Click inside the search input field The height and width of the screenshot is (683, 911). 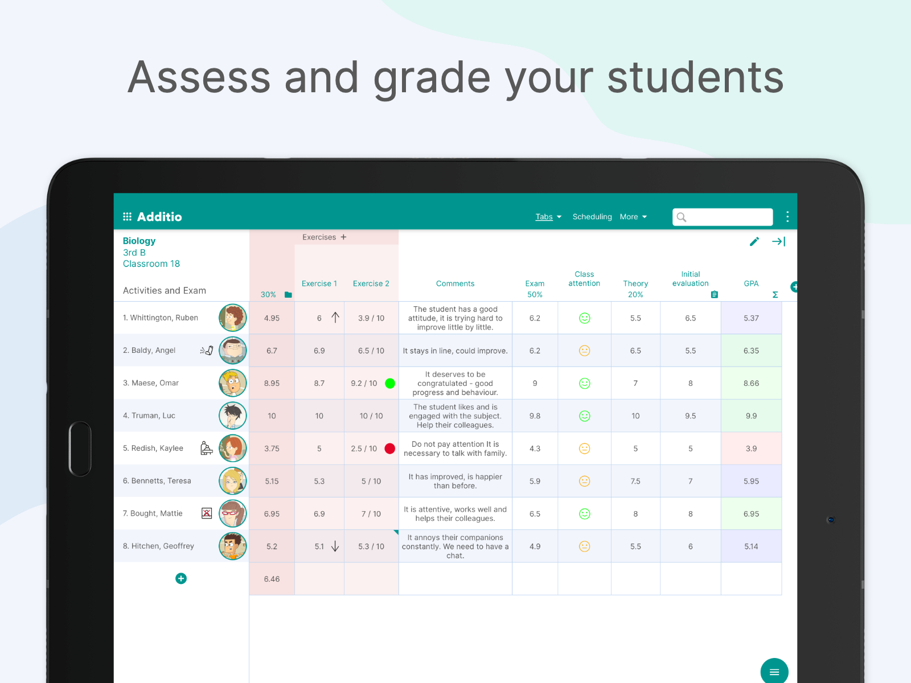[723, 217]
